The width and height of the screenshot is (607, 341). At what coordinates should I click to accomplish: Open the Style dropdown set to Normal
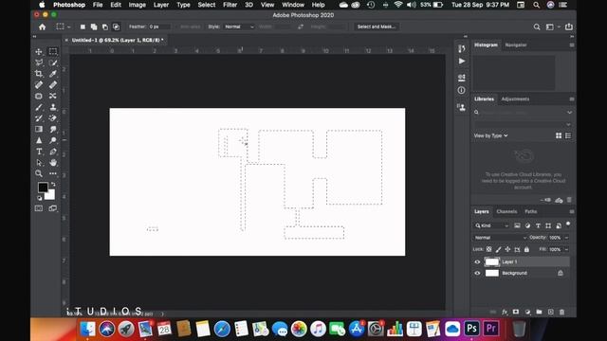click(239, 27)
